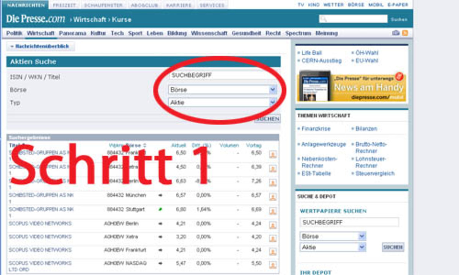459x275 pixels.
Task: Click depot icon for Scopus Video NASDAQ row
Action: [x=273, y=265]
